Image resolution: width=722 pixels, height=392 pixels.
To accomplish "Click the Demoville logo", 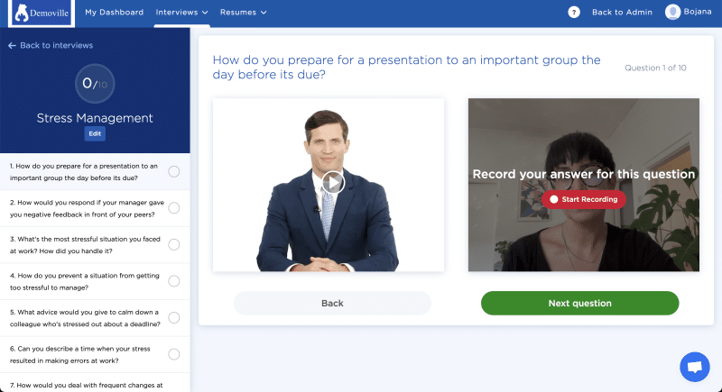I will coord(38,13).
